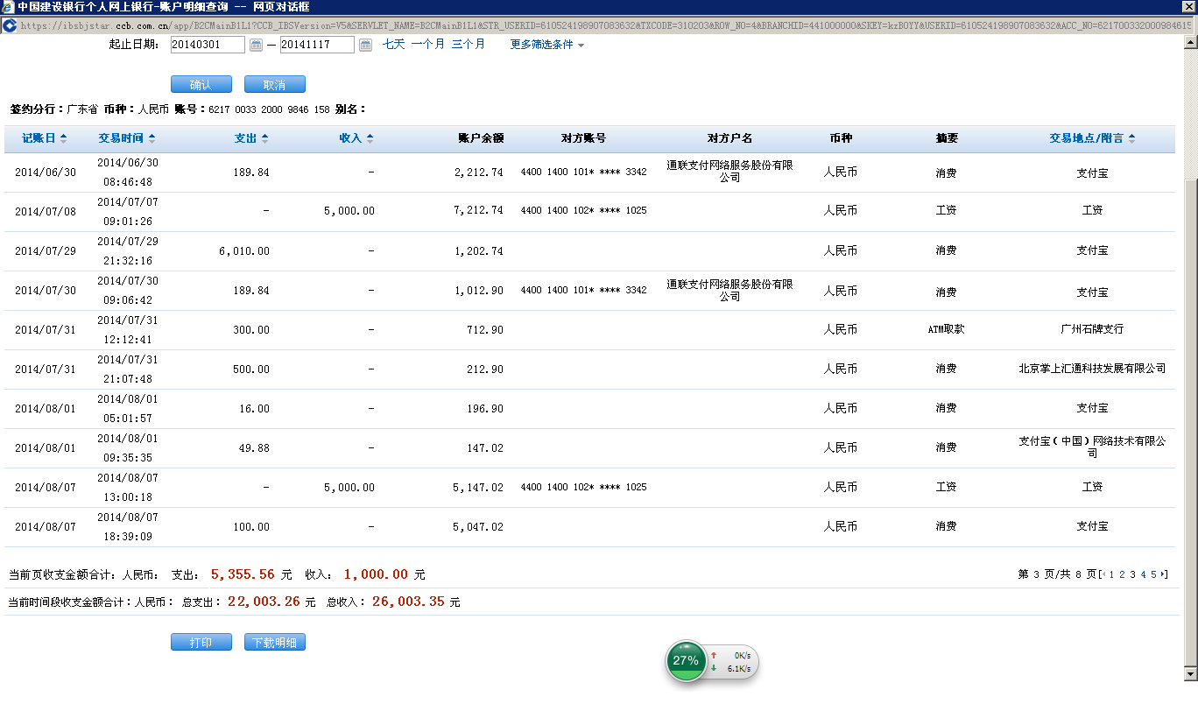This screenshot has width=1198, height=704.
Task: Sort by 支出 using its arrow icon
Action: point(265,138)
